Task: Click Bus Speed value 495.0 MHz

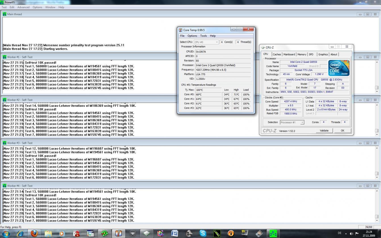Action: (x=290, y=109)
